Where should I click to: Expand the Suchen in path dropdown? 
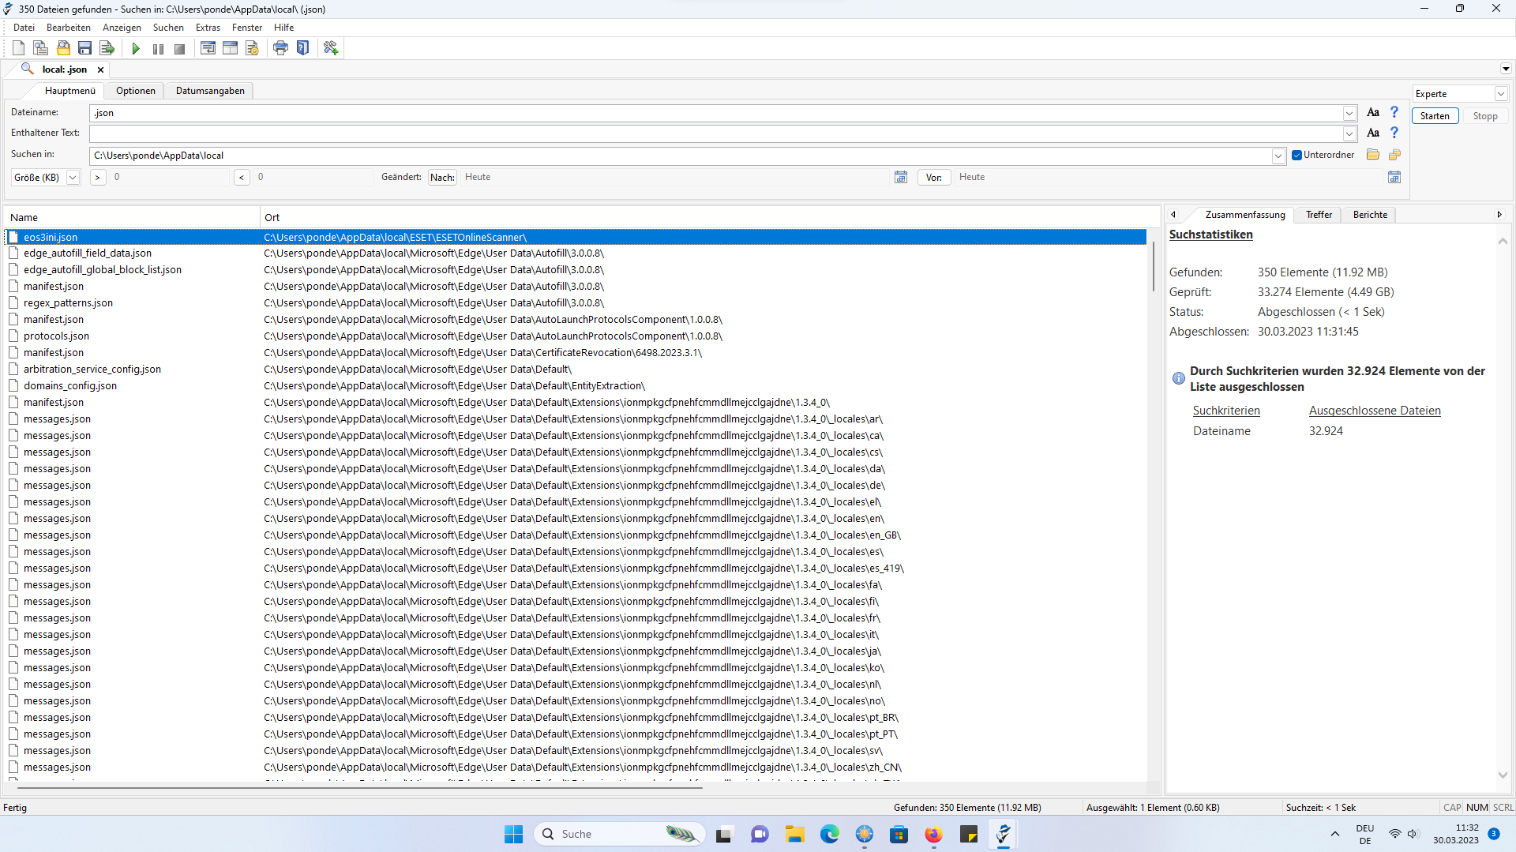point(1278,156)
